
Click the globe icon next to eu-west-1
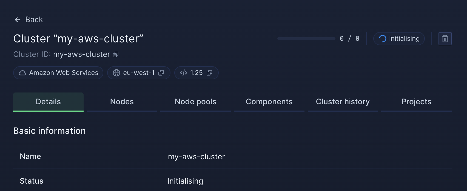[x=117, y=73]
